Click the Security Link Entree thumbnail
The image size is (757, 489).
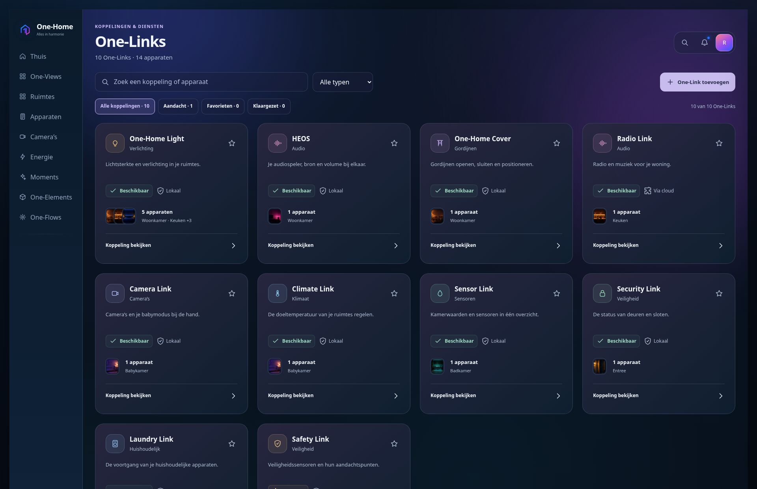600,366
